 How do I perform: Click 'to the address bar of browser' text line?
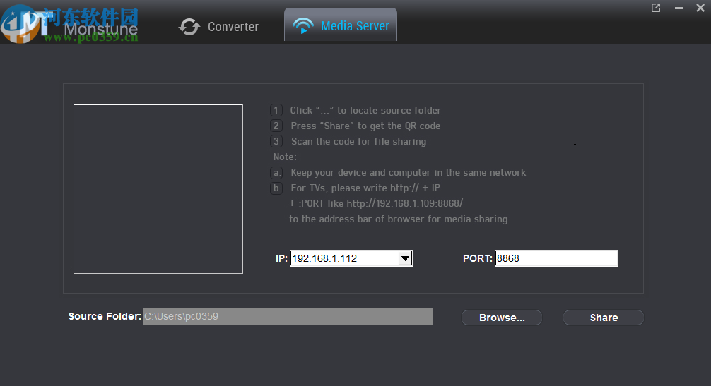click(399, 219)
